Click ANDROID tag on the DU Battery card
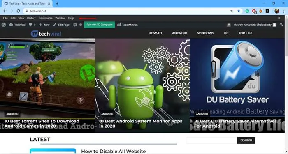This screenshot has width=288, height=154. (x=202, y=114)
